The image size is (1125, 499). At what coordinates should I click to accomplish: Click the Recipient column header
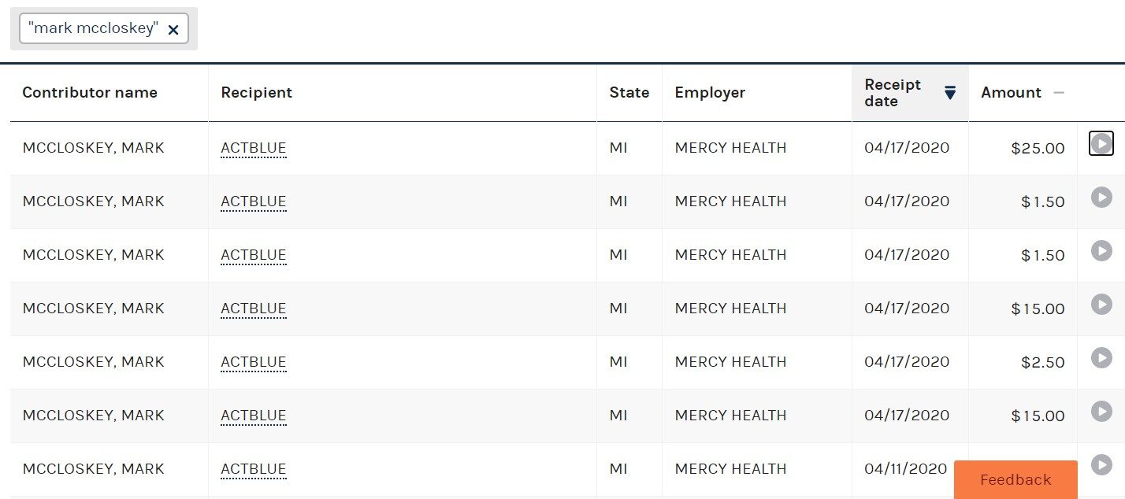256,93
